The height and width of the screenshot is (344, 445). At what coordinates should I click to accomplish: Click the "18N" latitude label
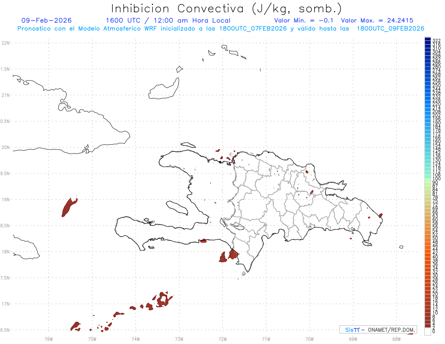[x=5, y=252]
